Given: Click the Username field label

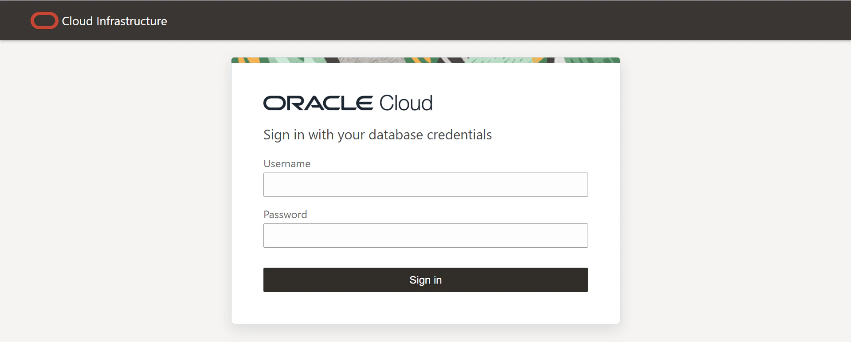Looking at the screenshot, I should (287, 164).
